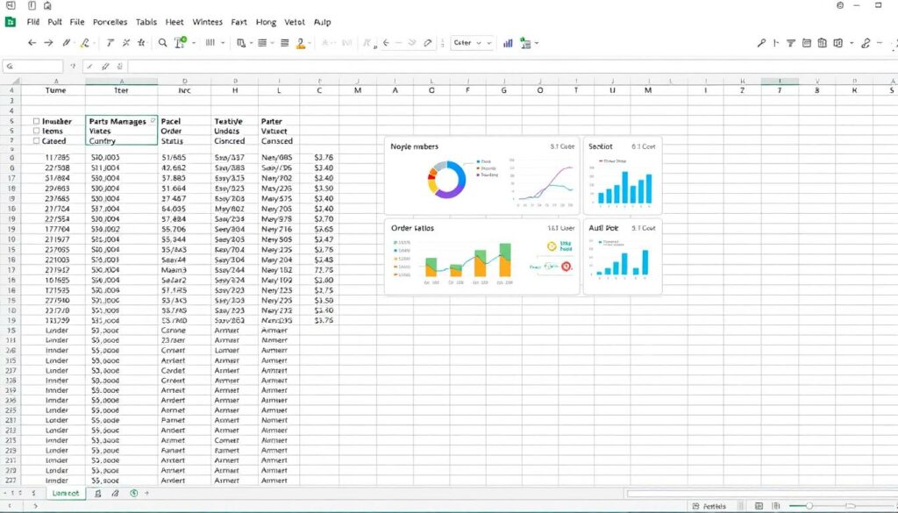Click the Tume column header cell
The image size is (898, 513).
pos(56,90)
